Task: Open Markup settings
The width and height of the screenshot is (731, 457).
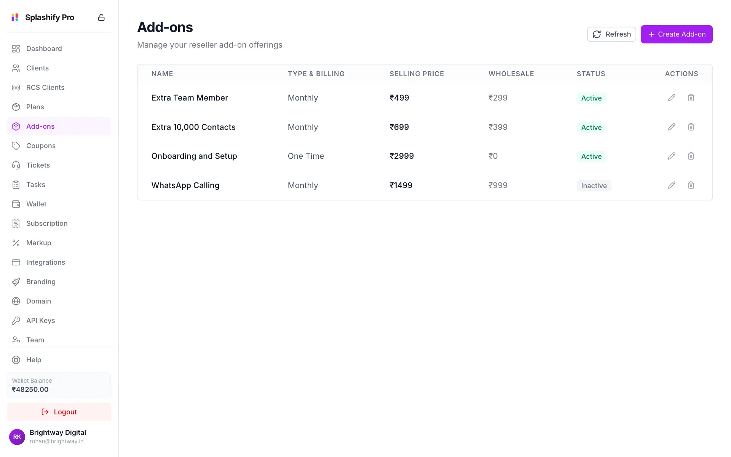Action: (x=59, y=243)
